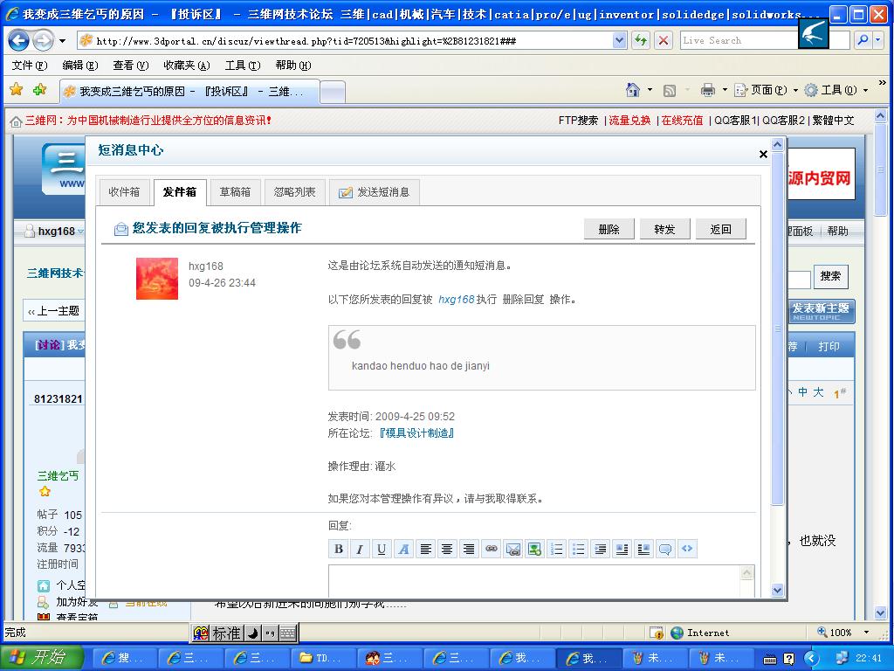
Task: Click forum 搜索 search button
Action: pyautogui.click(x=831, y=277)
